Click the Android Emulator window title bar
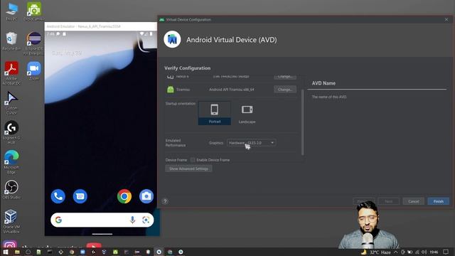This screenshot has width=455, height=256. (101, 26)
